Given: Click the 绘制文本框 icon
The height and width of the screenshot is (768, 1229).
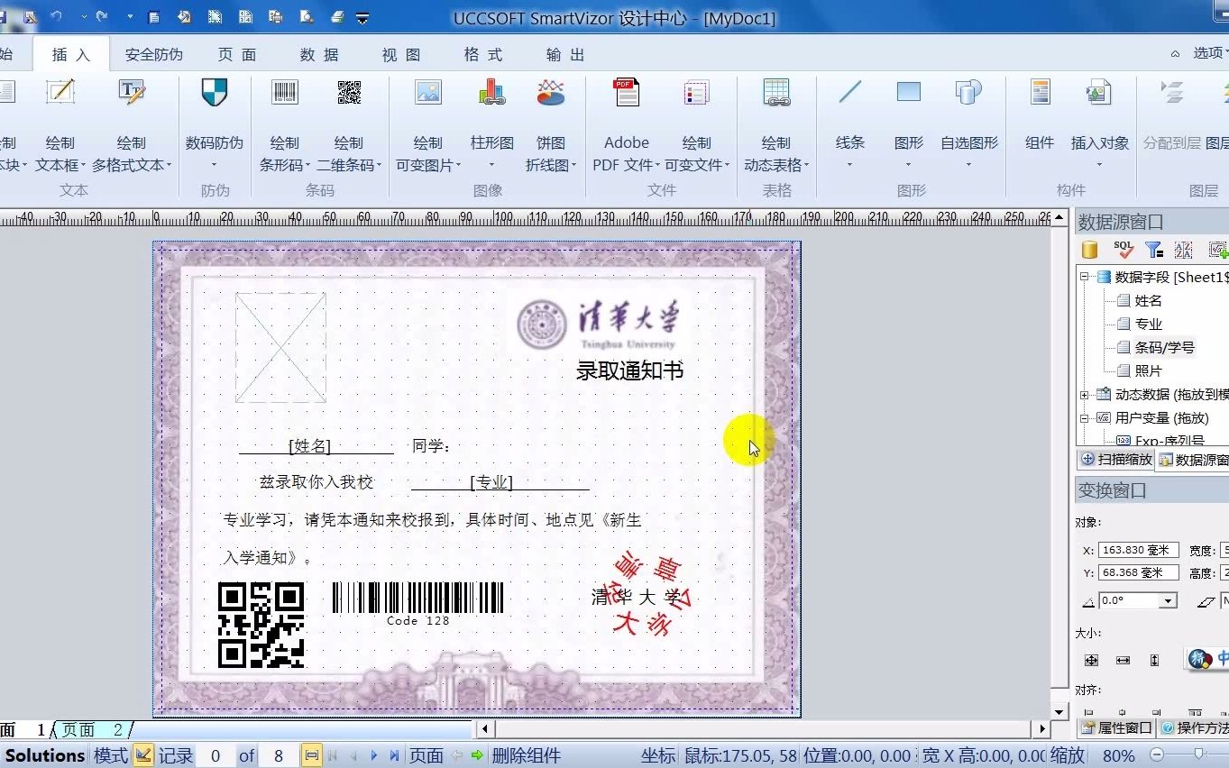Looking at the screenshot, I should (60, 92).
